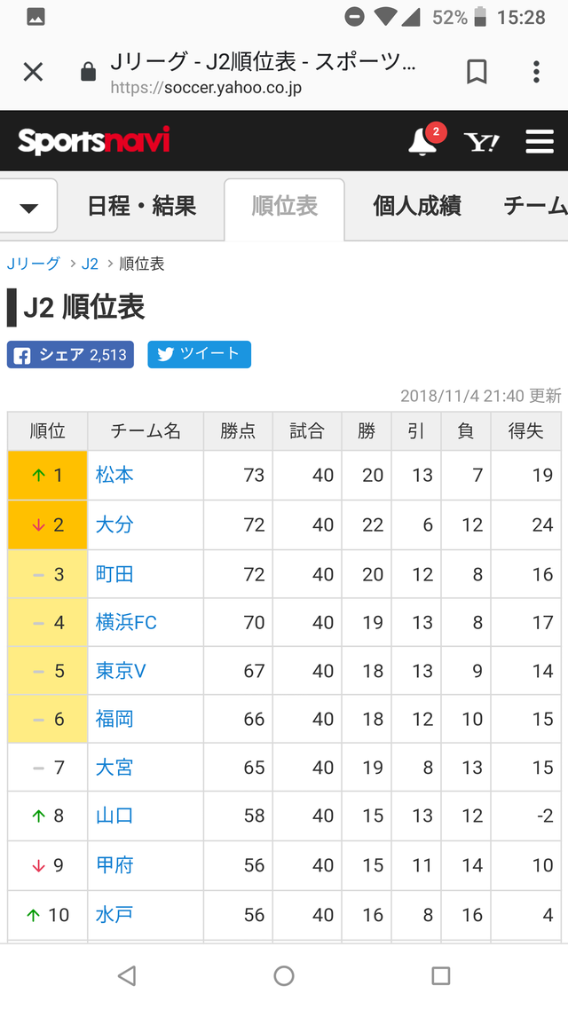Open the browser three-dot overflow menu
The width and height of the screenshot is (568, 1009).
click(536, 72)
